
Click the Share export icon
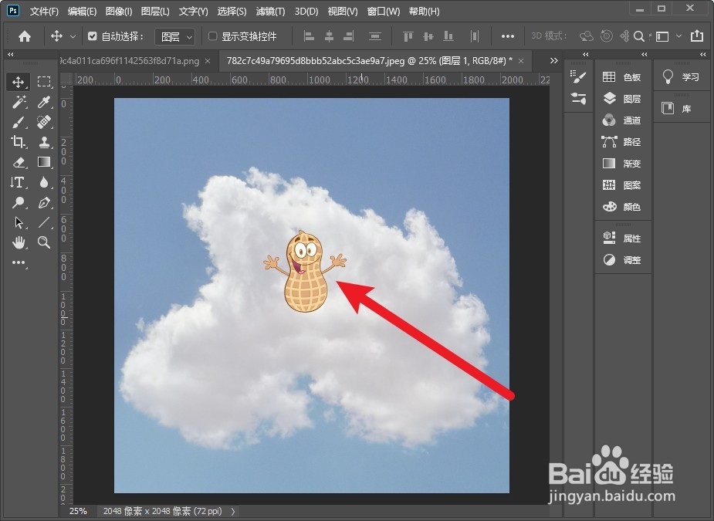point(697,36)
